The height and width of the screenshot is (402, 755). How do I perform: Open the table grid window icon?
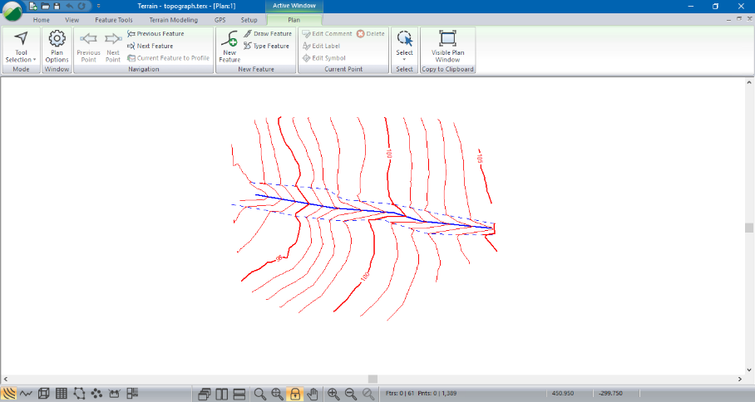pyautogui.click(x=62, y=394)
